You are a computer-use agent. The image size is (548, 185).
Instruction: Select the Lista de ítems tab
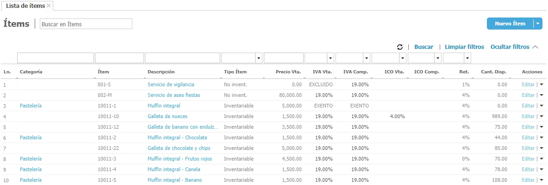click(25, 6)
